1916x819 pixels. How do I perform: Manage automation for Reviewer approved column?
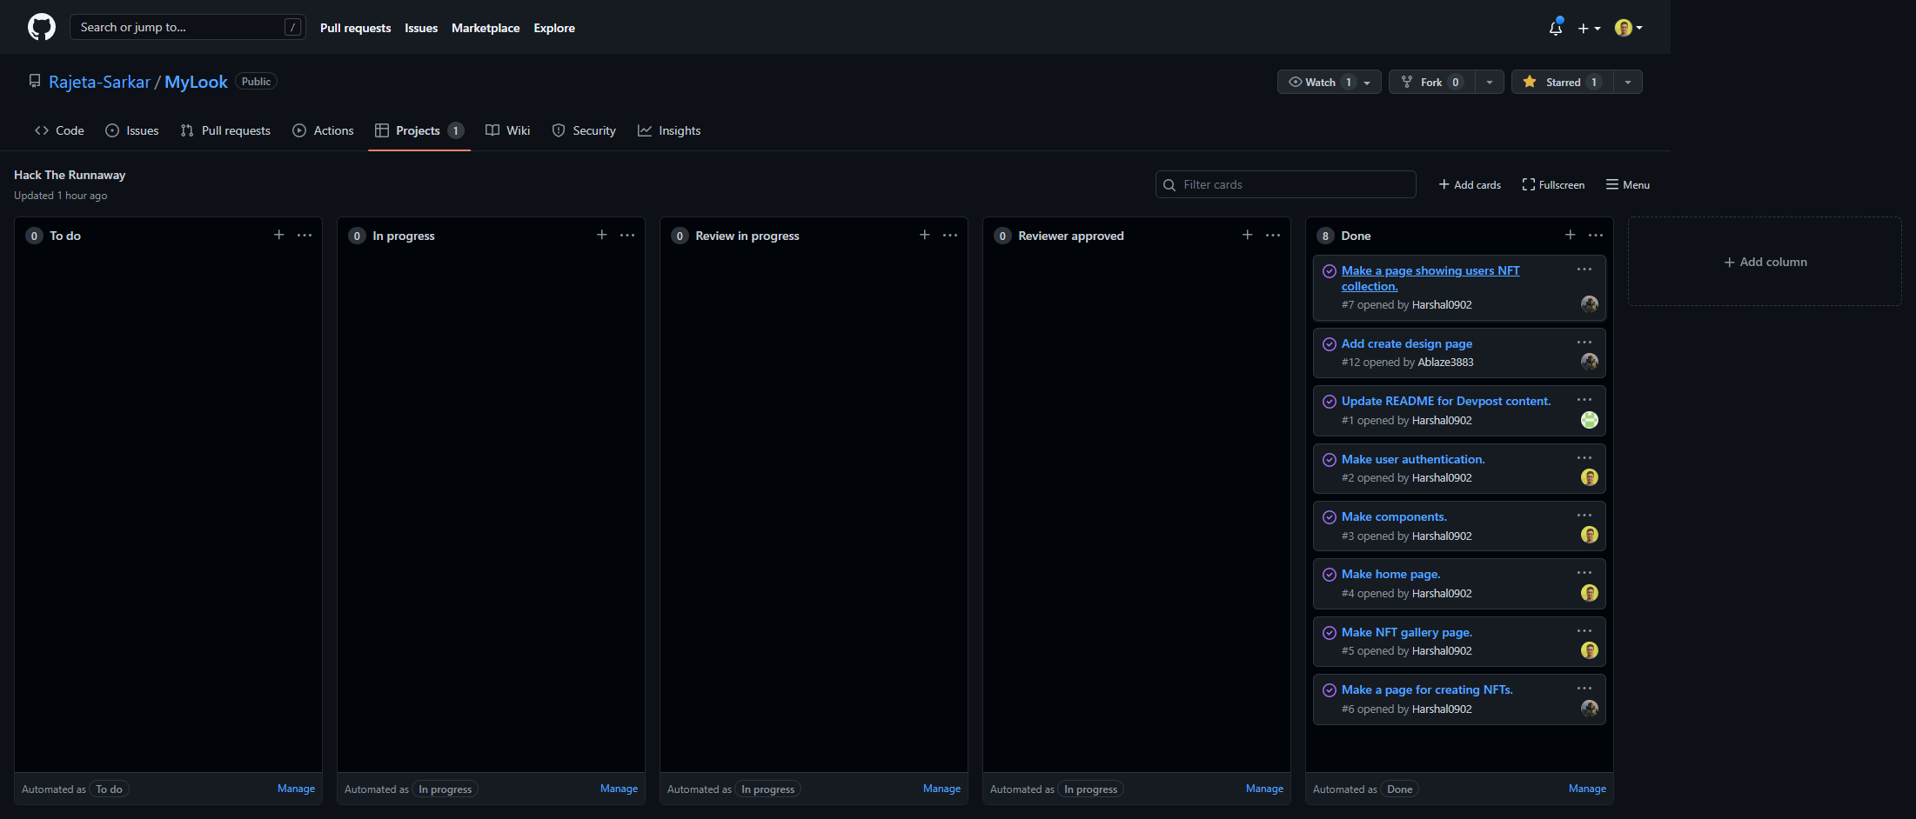[x=1264, y=789]
